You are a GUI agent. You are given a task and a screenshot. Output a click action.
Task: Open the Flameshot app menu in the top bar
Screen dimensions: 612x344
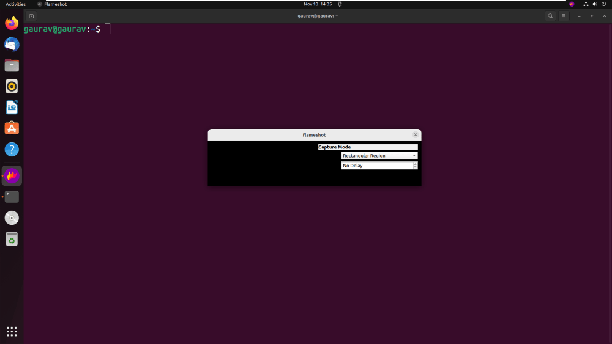click(52, 4)
